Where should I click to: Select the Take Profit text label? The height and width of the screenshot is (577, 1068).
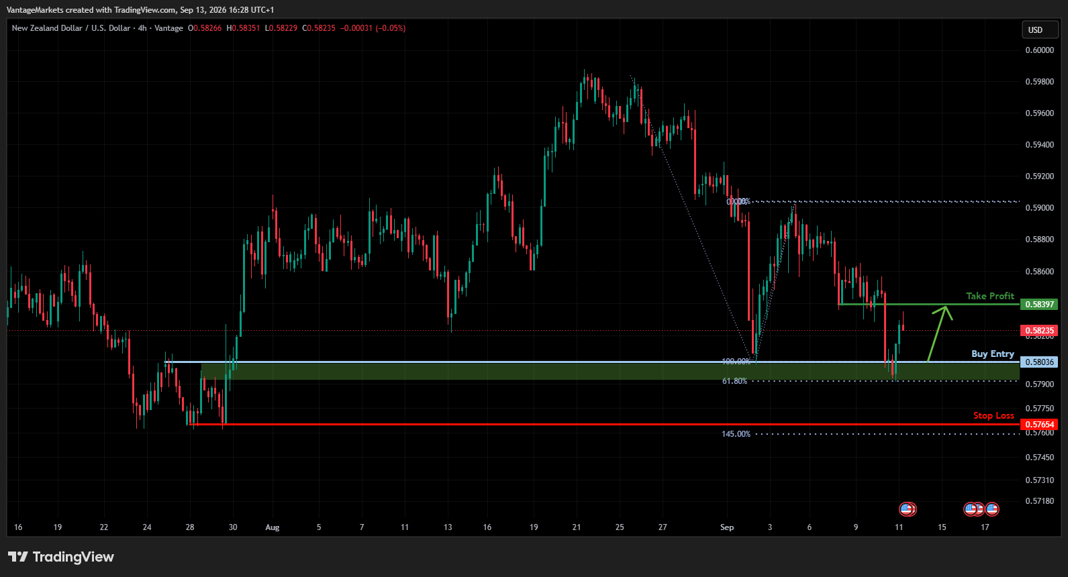pos(990,296)
